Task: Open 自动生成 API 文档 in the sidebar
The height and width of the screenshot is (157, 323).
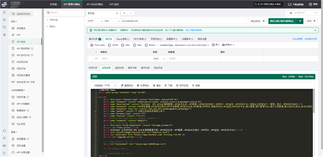Action: [x=25, y=82]
